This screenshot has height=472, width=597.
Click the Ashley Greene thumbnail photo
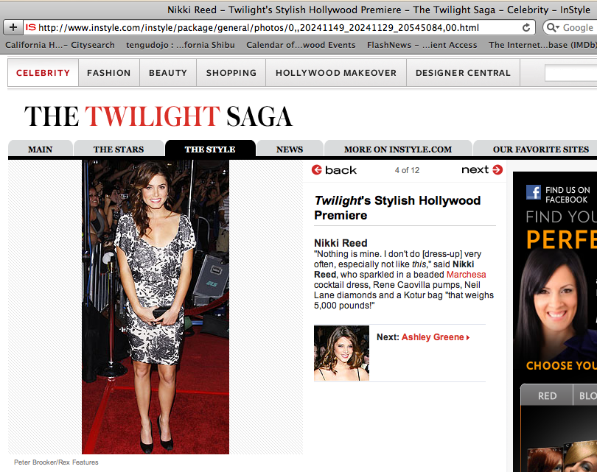pyautogui.click(x=341, y=353)
